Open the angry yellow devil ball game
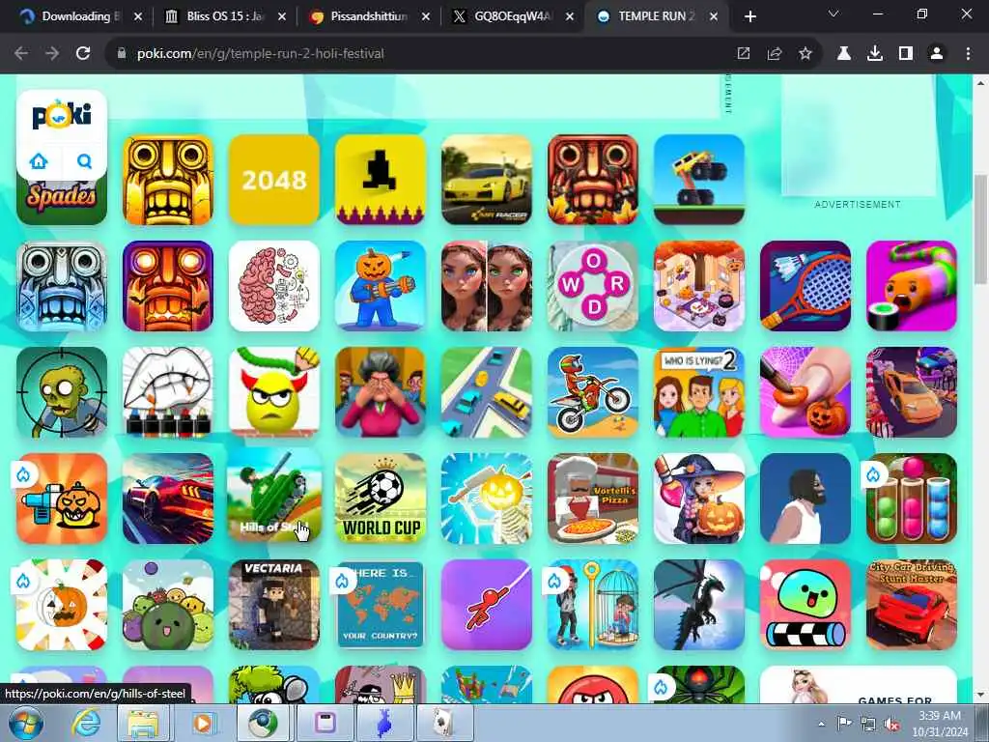The width and height of the screenshot is (989, 742). (x=274, y=392)
